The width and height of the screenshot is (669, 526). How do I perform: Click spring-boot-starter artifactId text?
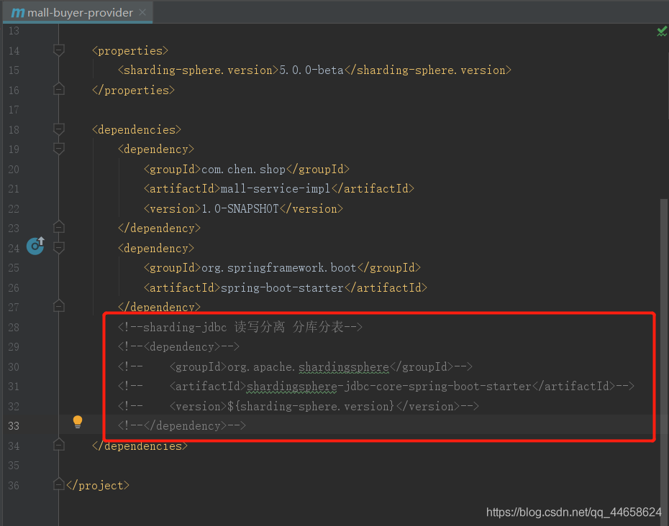(282, 287)
